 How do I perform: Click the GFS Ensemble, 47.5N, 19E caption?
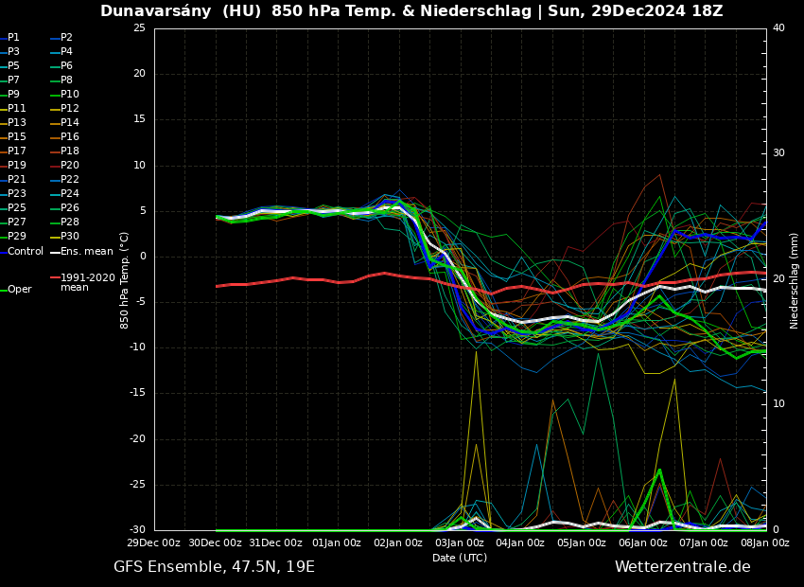[214, 567]
